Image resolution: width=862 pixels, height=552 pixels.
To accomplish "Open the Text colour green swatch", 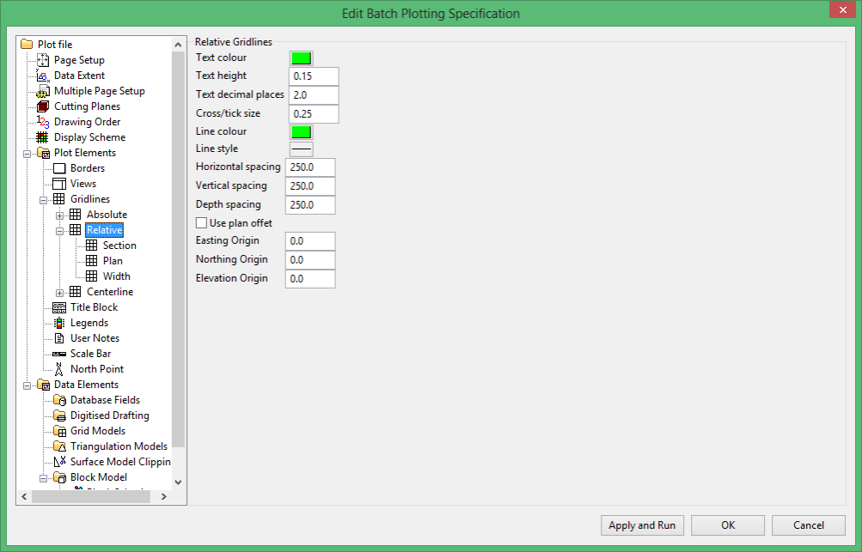I will point(302,58).
